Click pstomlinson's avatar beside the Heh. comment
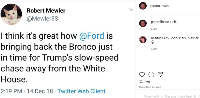Viewport: 200px width, 98px height. pos(143,23)
